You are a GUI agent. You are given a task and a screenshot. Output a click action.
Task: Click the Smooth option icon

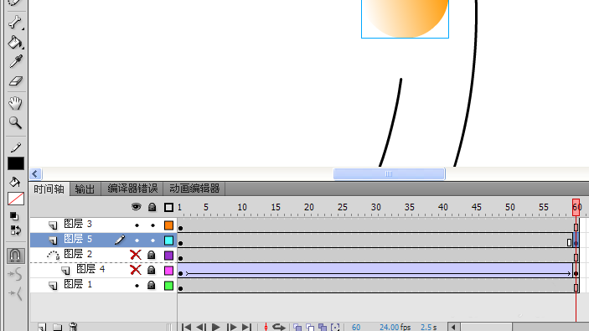(15, 275)
